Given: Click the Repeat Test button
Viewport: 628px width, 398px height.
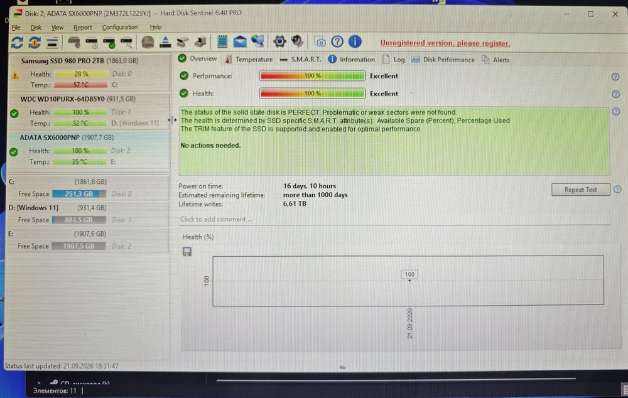Looking at the screenshot, I should click(581, 190).
